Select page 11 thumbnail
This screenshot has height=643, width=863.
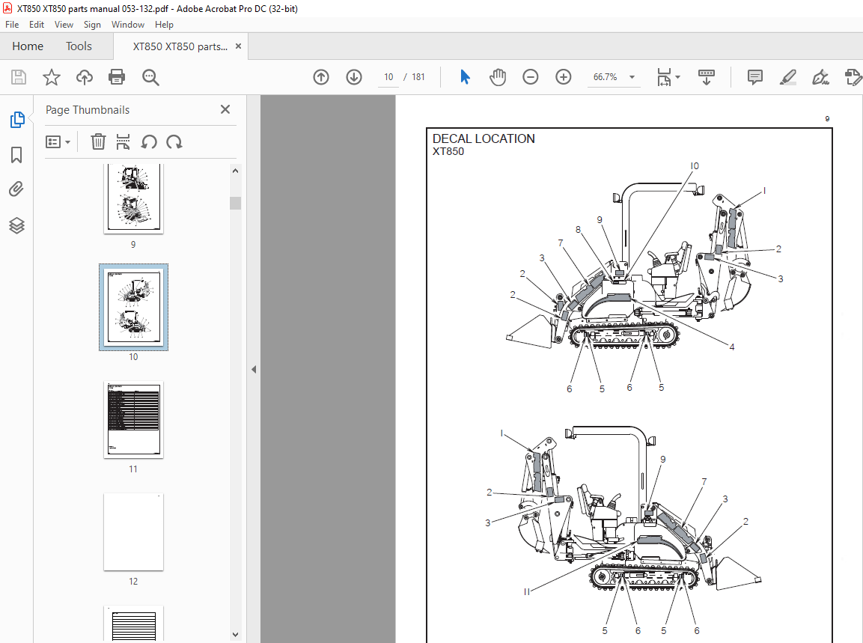tap(134, 419)
